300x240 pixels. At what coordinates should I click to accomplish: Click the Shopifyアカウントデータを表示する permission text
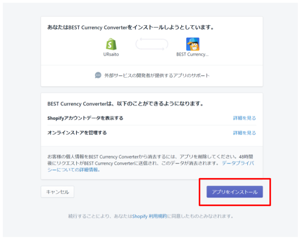coord(85,118)
